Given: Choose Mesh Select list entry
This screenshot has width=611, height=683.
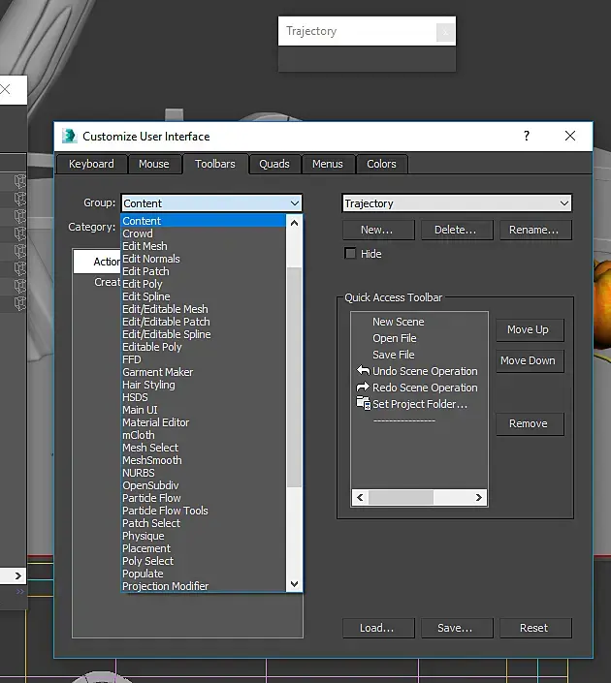Looking at the screenshot, I should click(204, 448).
